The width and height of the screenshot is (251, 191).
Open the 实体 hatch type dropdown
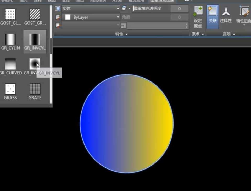click(91, 9)
